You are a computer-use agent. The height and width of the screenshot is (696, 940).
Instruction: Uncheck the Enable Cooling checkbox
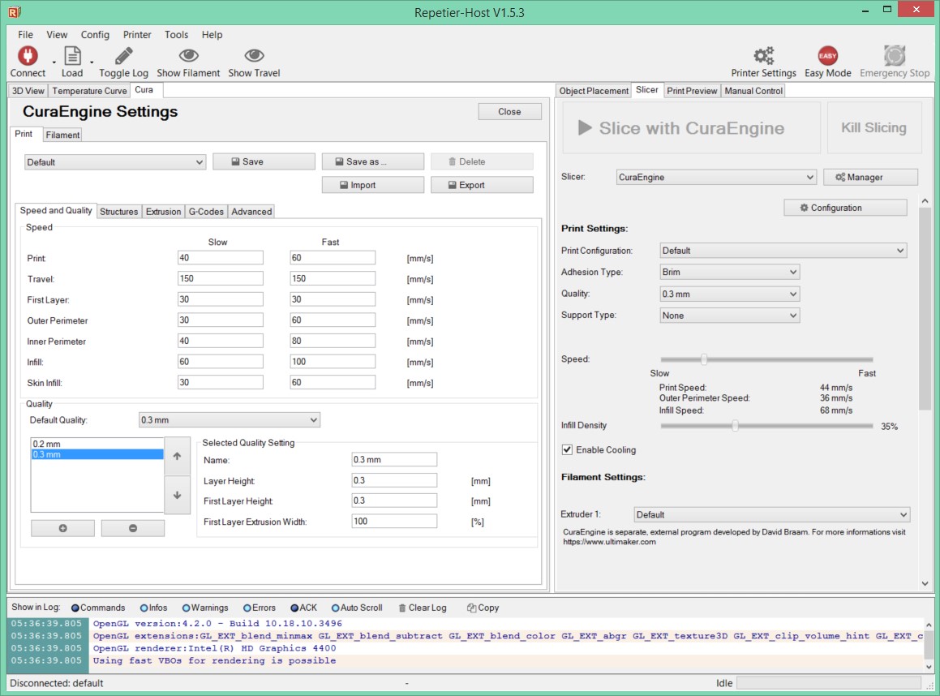[567, 449]
